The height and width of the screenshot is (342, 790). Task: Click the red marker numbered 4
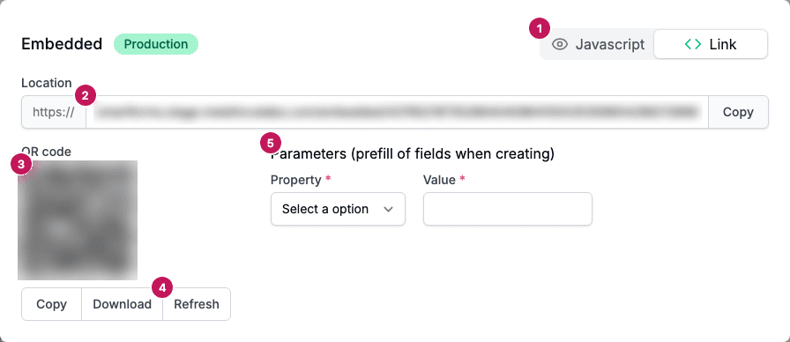pos(161,287)
